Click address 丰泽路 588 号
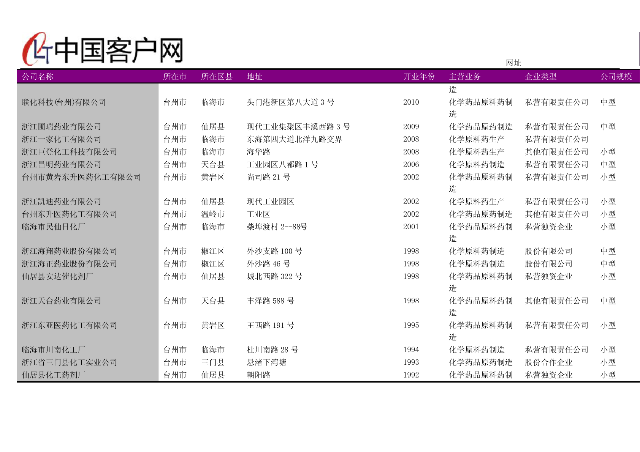The image size is (640, 452). [x=271, y=301]
